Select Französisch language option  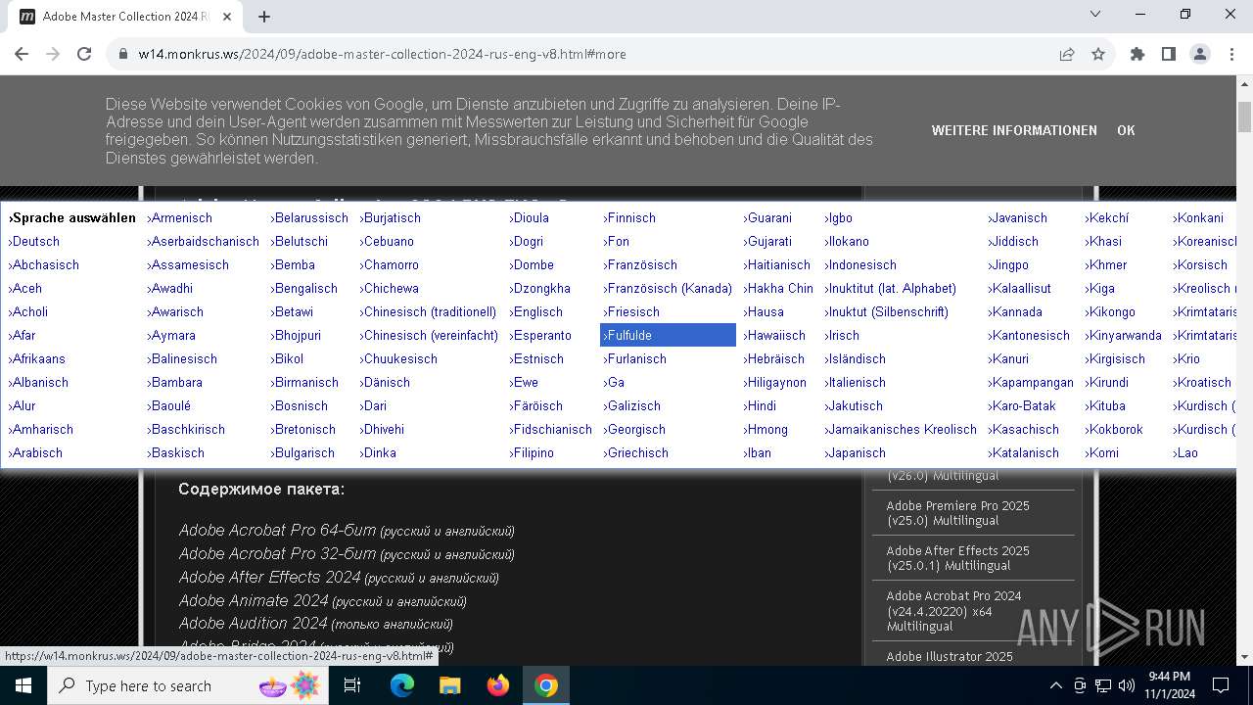(x=639, y=264)
